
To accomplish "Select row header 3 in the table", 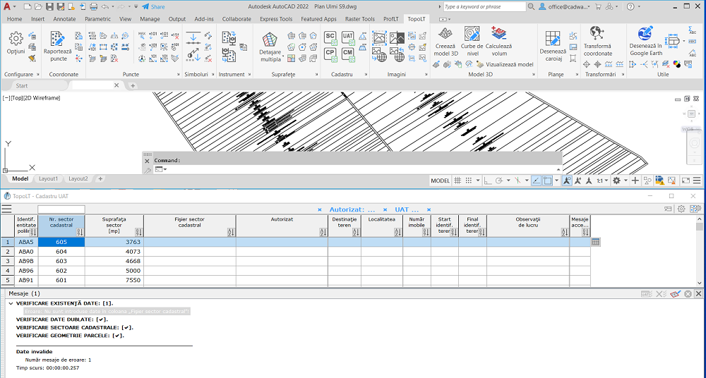I will point(7,261).
